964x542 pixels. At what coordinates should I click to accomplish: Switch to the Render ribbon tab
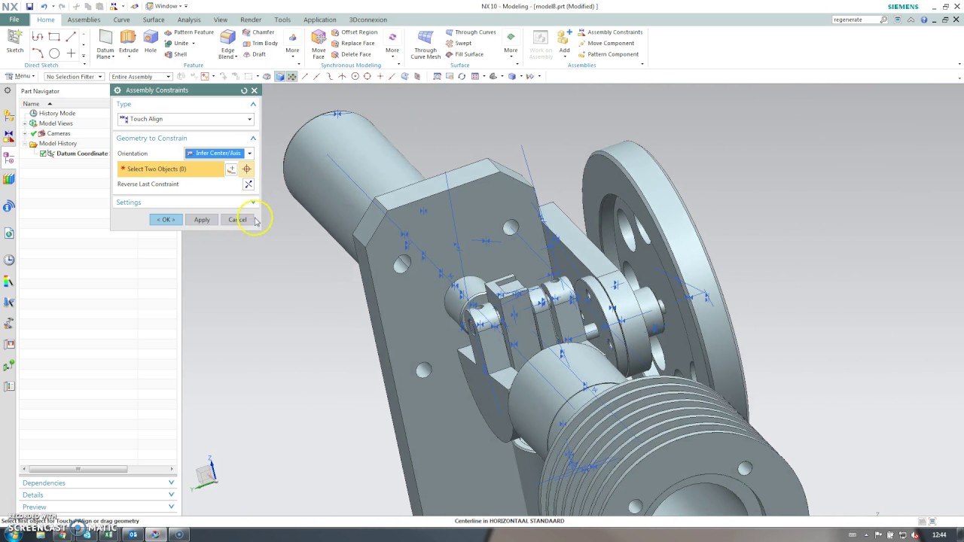pos(251,20)
